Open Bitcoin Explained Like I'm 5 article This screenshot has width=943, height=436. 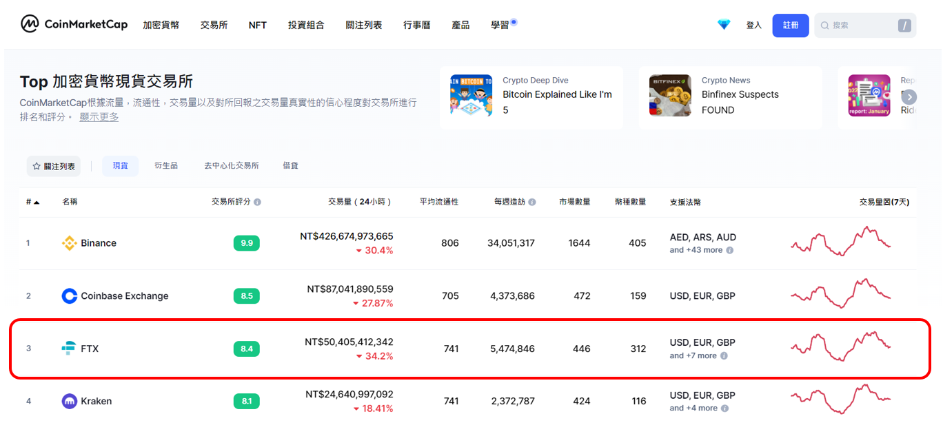pyautogui.click(x=558, y=102)
